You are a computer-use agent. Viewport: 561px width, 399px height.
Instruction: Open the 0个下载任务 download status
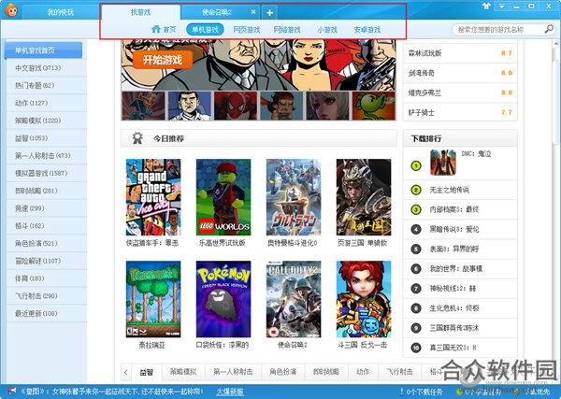coord(421,392)
